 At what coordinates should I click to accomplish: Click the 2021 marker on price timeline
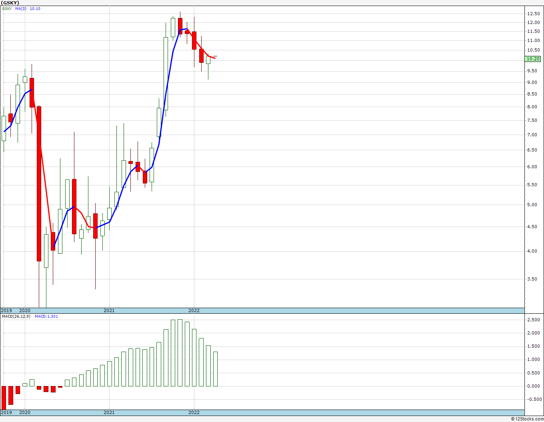[x=109, y=311]
